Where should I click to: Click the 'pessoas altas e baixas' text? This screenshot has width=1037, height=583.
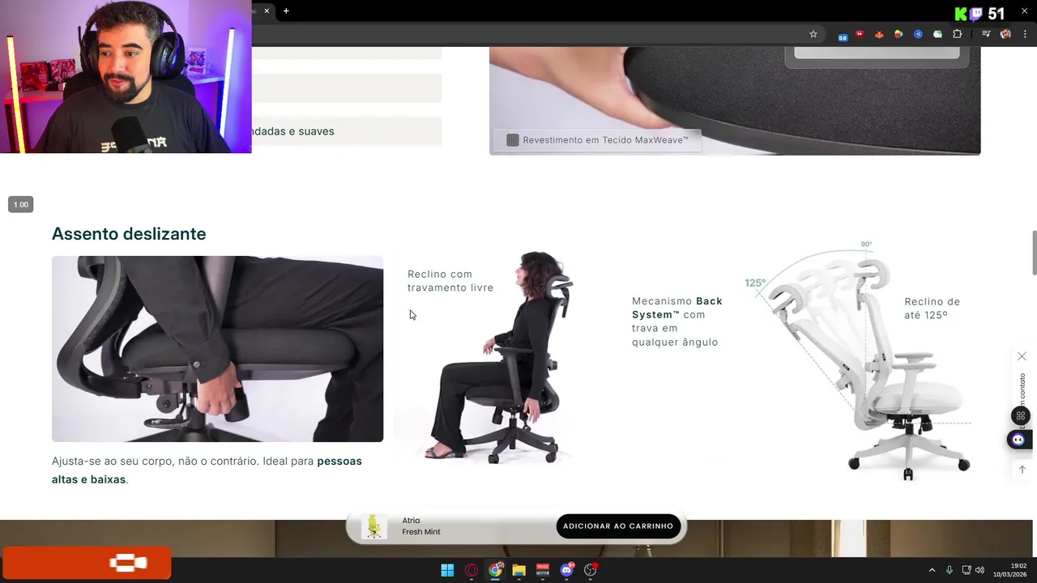click(207, 470)
